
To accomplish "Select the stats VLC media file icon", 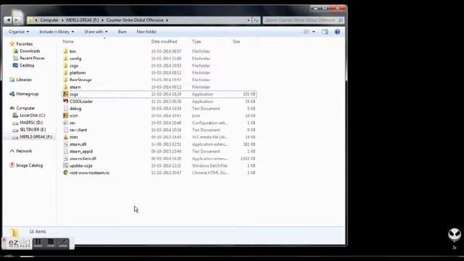I will coord(66,137).
